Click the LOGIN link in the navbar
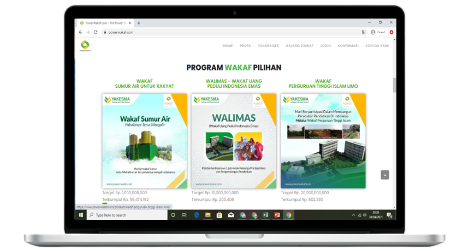 point(325,46)
